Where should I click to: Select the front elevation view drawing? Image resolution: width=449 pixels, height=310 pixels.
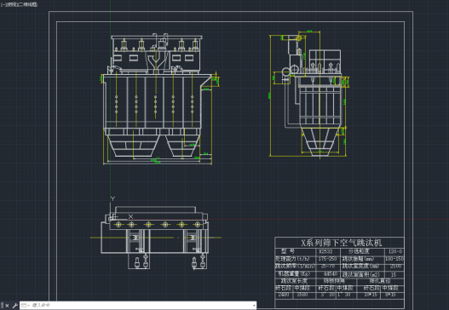coord(159,99)
